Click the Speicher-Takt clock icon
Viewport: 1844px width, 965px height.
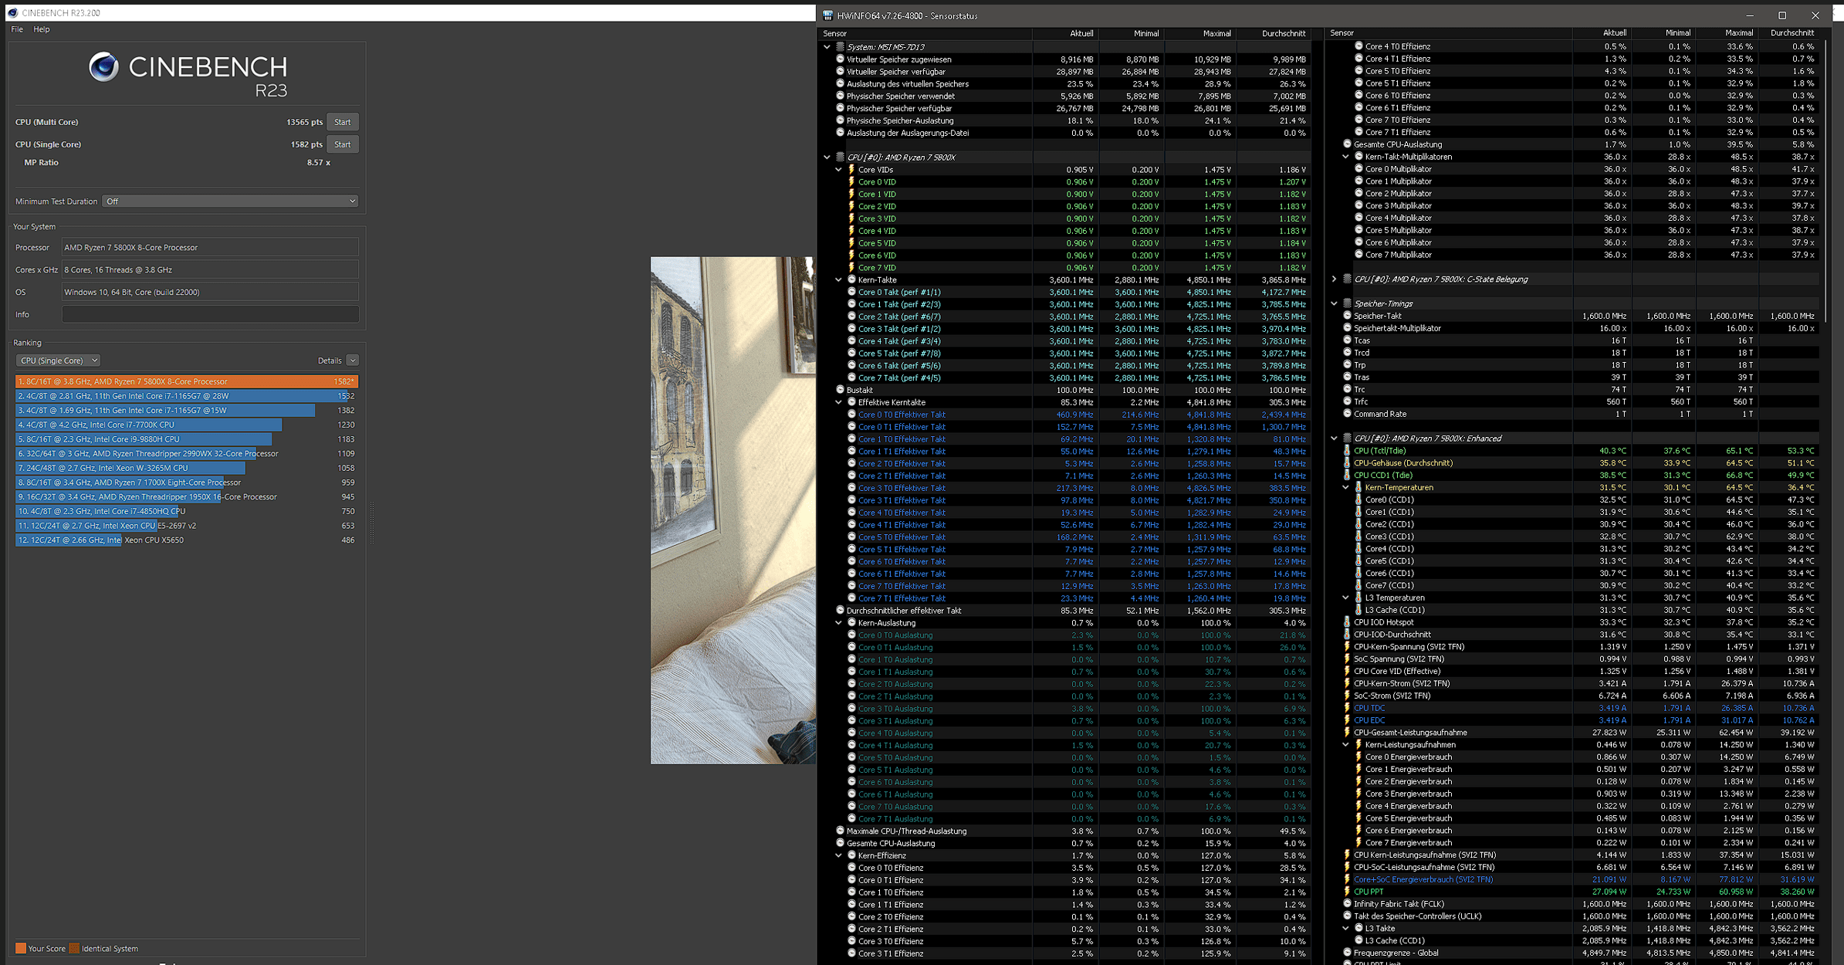pyautogui.click(x=1348, y=316)
